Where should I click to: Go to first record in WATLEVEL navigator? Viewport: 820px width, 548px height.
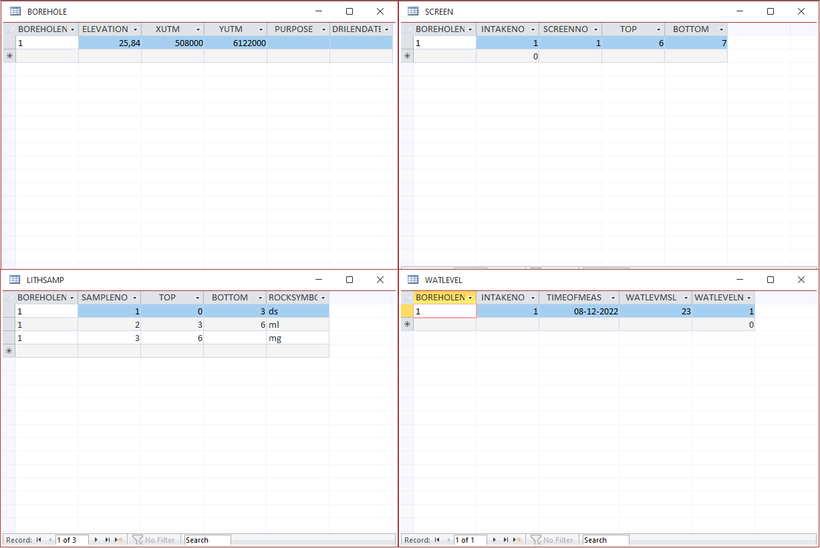437,540
